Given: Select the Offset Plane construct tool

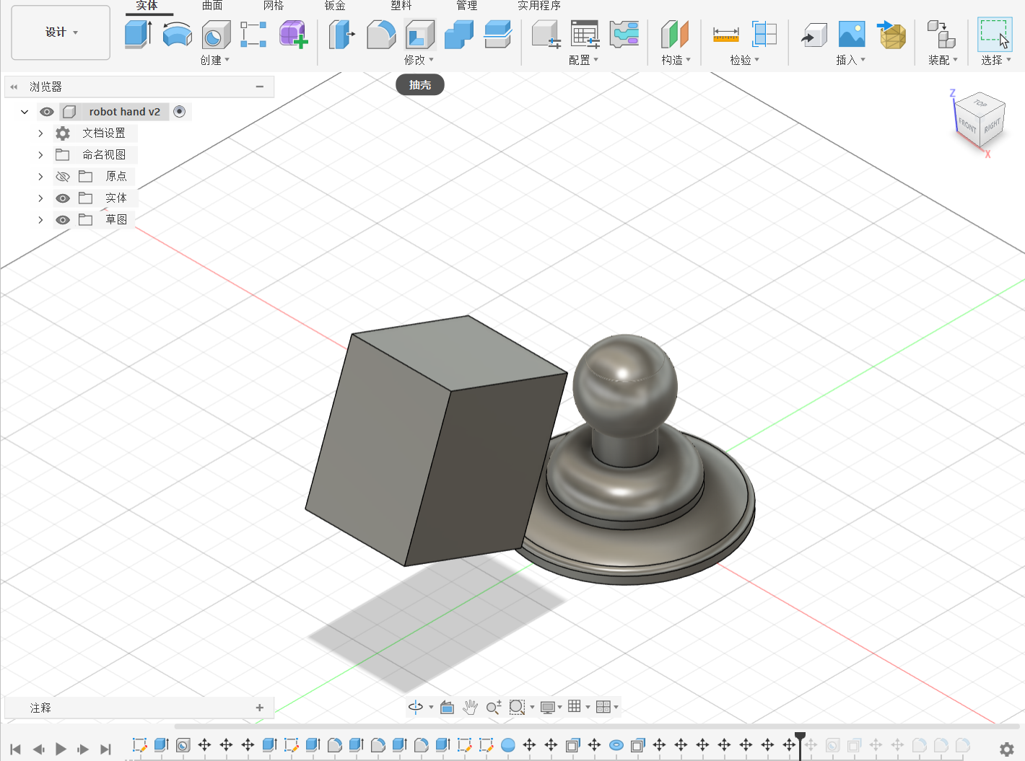Looking at the screenshot, I should coord(675,34).
